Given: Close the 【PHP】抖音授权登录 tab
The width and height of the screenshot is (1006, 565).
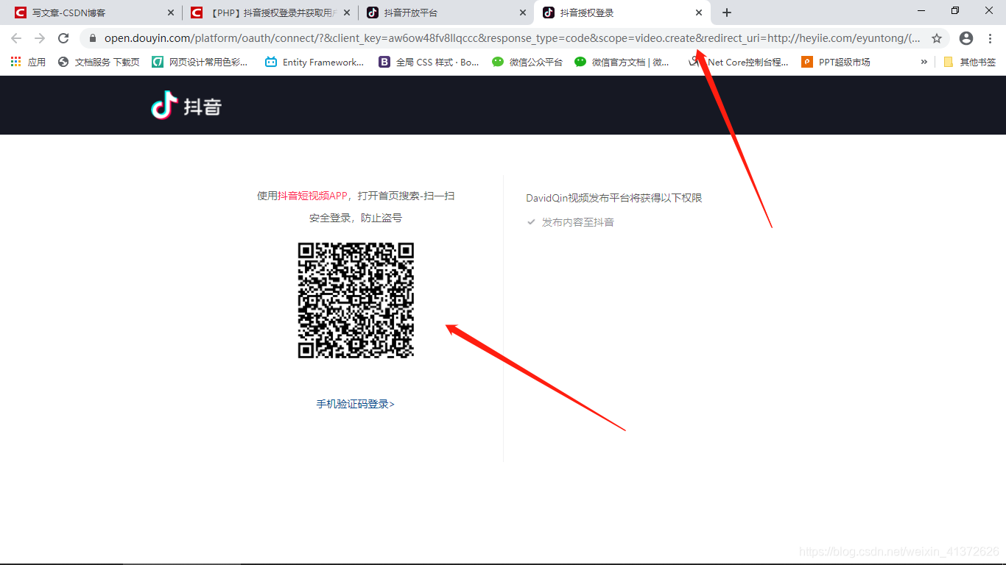Looking at the screenshot, I should pos(347,13).
